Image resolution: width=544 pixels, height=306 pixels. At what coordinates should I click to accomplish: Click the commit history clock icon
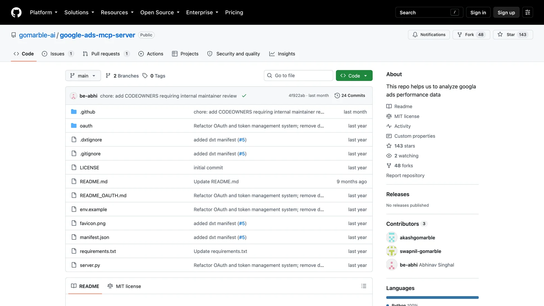pyautogui.click(x=337, y=96)
